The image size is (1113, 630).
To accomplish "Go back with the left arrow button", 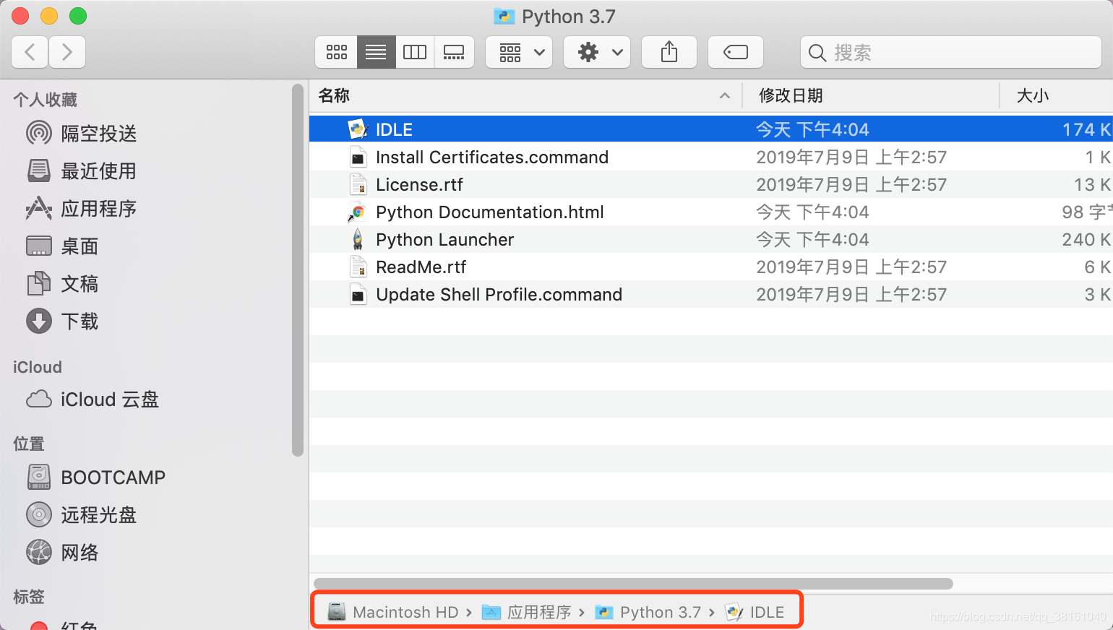I will point(30,52).
